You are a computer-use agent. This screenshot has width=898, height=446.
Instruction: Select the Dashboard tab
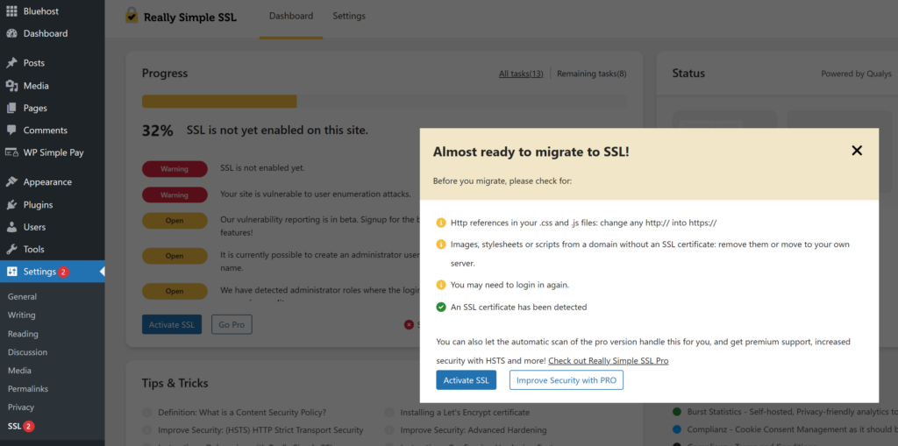[290, 17]
